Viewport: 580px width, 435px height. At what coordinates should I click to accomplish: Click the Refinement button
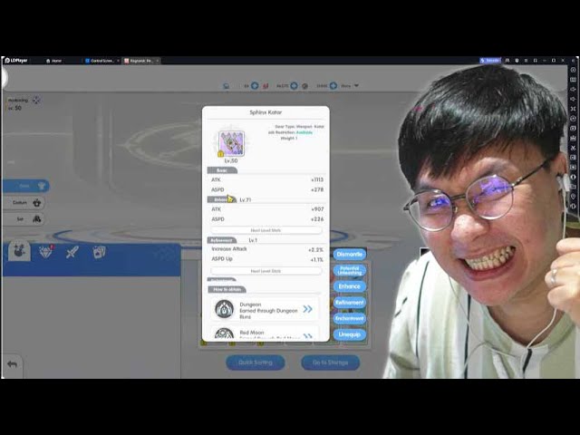350,303
